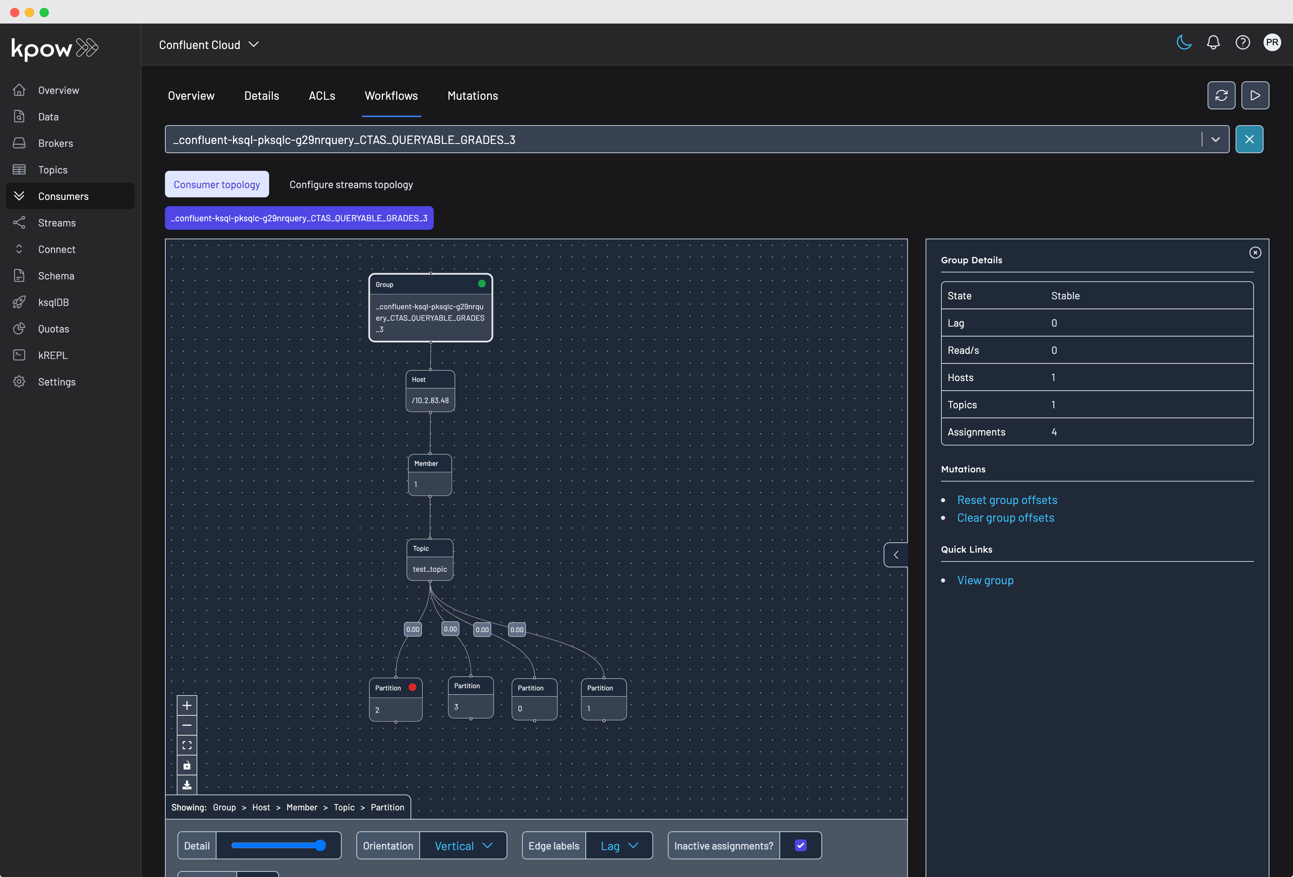Switch to the Mutations tab
1293x877 pixels.
click(x=472, y=96)
